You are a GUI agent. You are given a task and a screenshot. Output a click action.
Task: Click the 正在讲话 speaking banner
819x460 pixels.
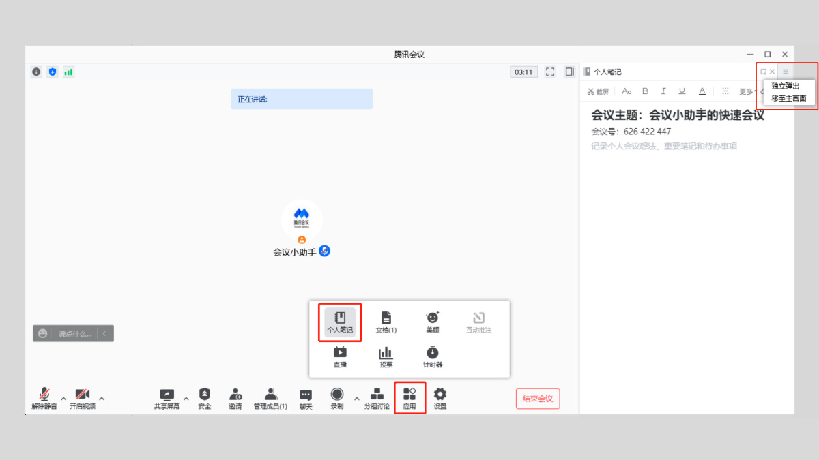pyautogui.click(x=302, y=99)
